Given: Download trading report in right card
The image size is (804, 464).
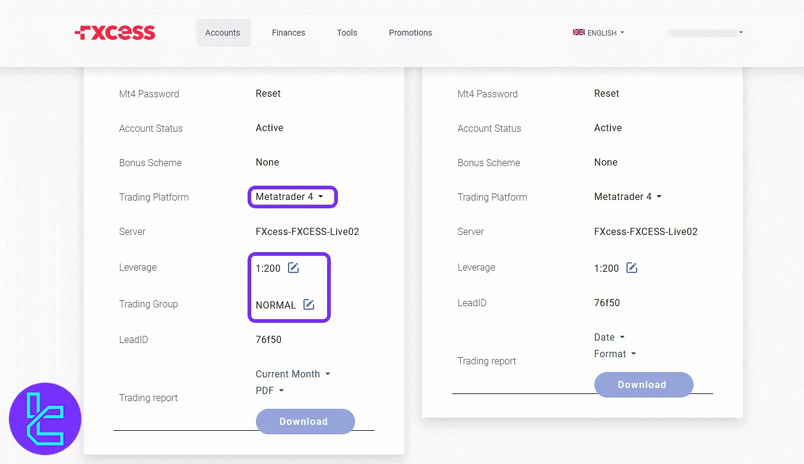Looking at the screenshot, I should 644,384.
